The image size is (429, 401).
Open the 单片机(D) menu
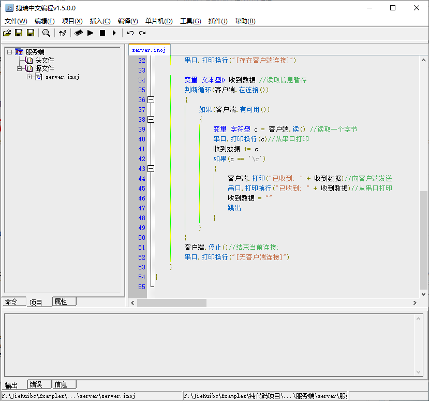coord(158,21)
